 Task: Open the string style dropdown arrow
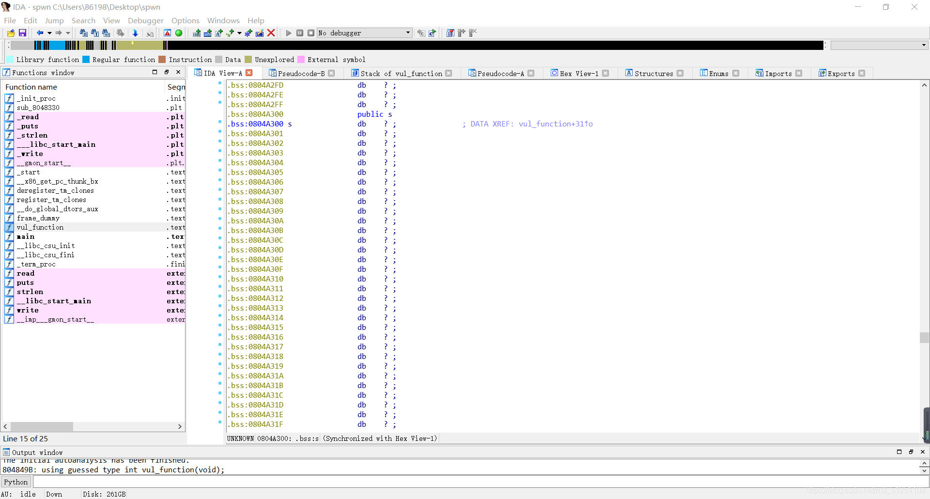[x=239, y=33]
